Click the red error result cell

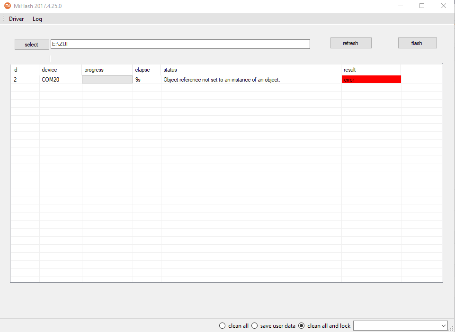click(x=371, y=79)
